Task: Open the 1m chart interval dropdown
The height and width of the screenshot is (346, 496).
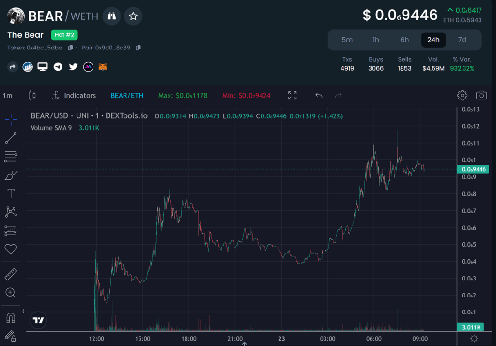Action: 8,96
